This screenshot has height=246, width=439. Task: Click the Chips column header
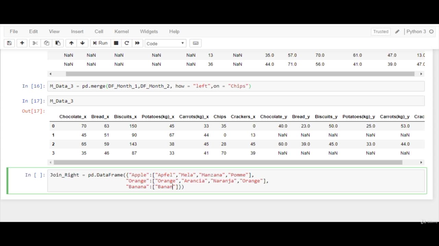(x=220, y=117)
